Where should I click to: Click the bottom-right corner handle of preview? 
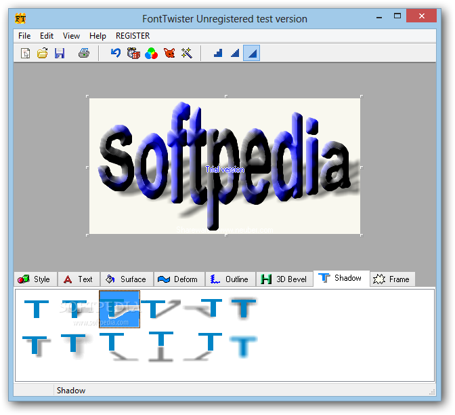tap(362, 235)
